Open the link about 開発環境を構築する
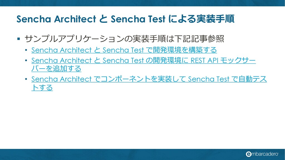Image resolution: width=285 pixels, height=160 pixels. (124, 50)
